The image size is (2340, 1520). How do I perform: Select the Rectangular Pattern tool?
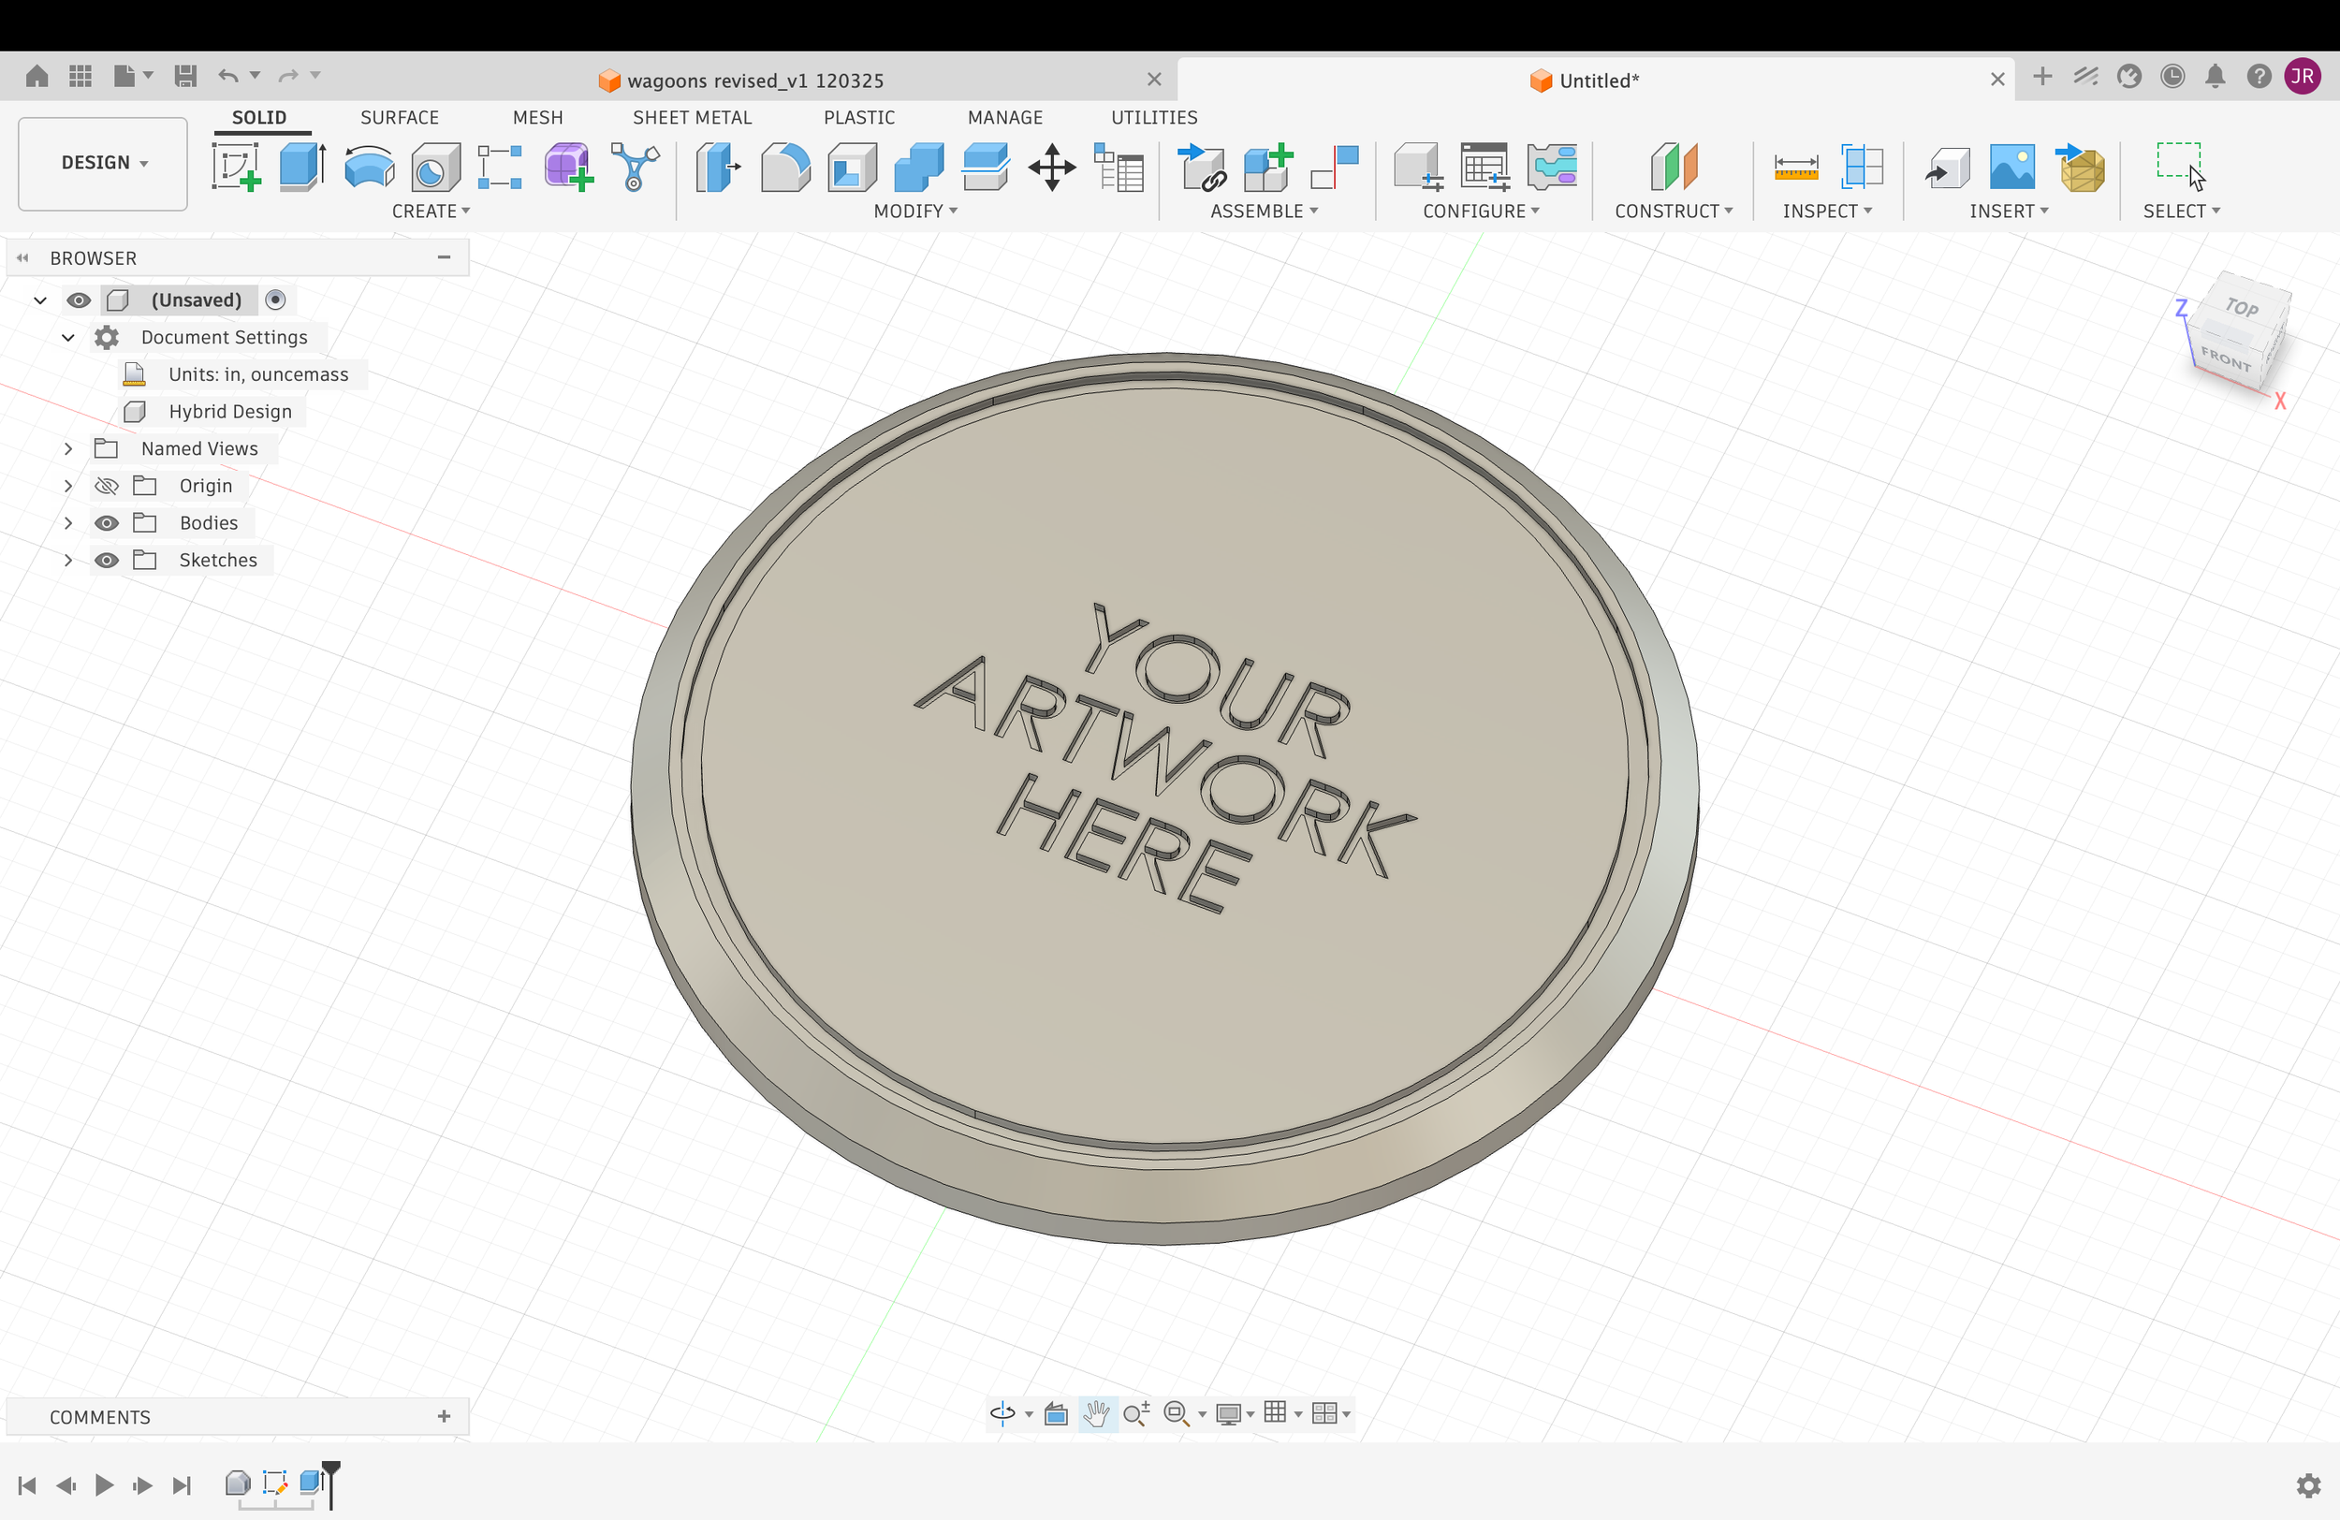click(x=500, y=167)
